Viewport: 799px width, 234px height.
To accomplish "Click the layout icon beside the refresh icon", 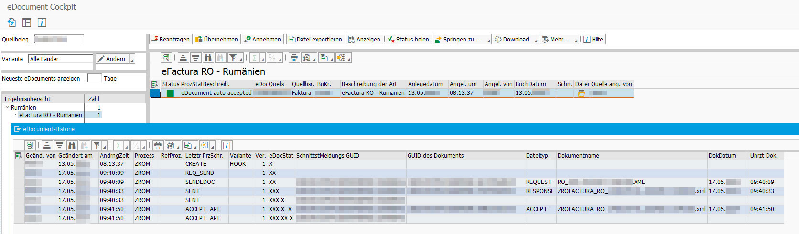I will click(x=27, y=22).
